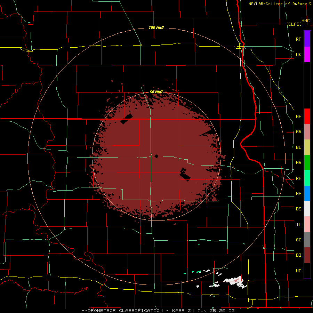Viewport: 313px width, 313px height.
Task: Click the blue WS legend color swatch
Action: (x=307, y=193)
